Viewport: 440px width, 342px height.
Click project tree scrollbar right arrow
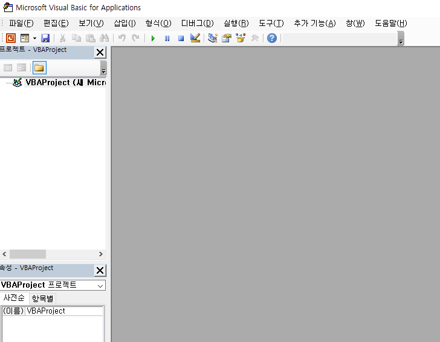101,254
